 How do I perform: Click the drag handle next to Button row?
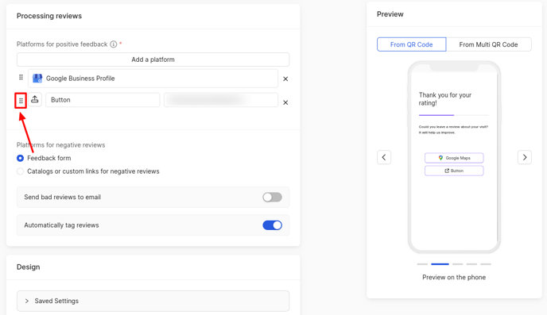tap(21, 101)
